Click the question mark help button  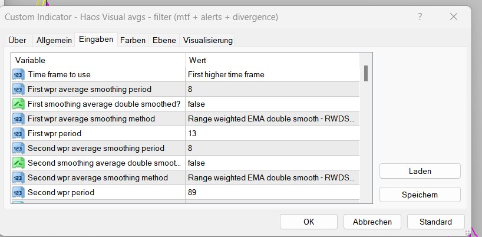pos(420,17)
